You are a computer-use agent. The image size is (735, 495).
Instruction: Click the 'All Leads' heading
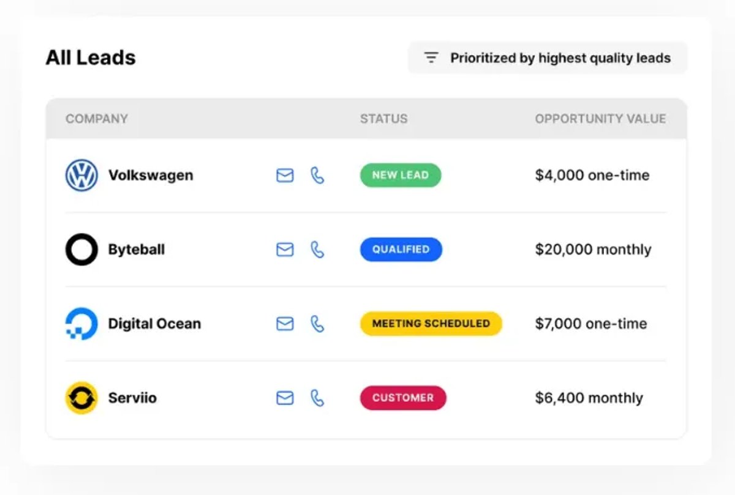click(91, 58)
